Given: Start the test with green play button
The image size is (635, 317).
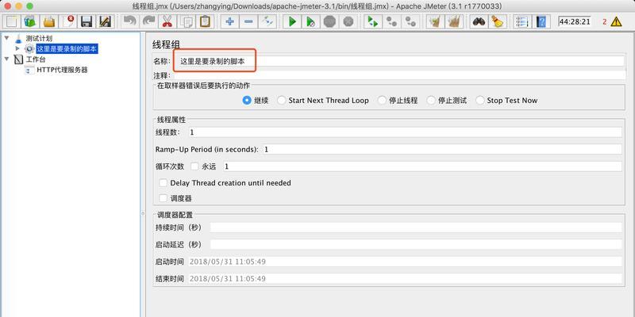Looking at the screenshot, I should [x=292, y=21].
